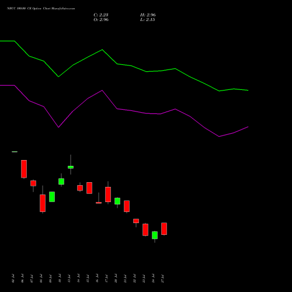Click the highest mid-chart peak of the green line
The image size is (292, 292).
click(102, 50)
